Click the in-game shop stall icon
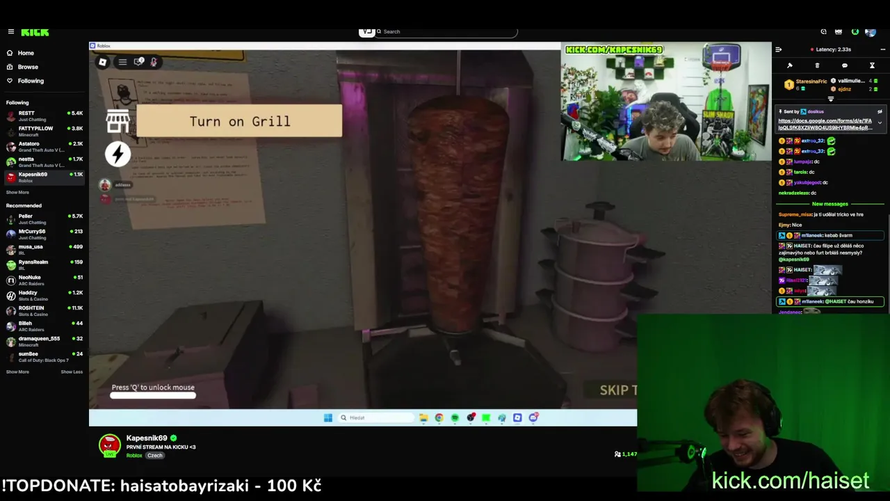This screenshot has width=890, height=501. point(118,121)
